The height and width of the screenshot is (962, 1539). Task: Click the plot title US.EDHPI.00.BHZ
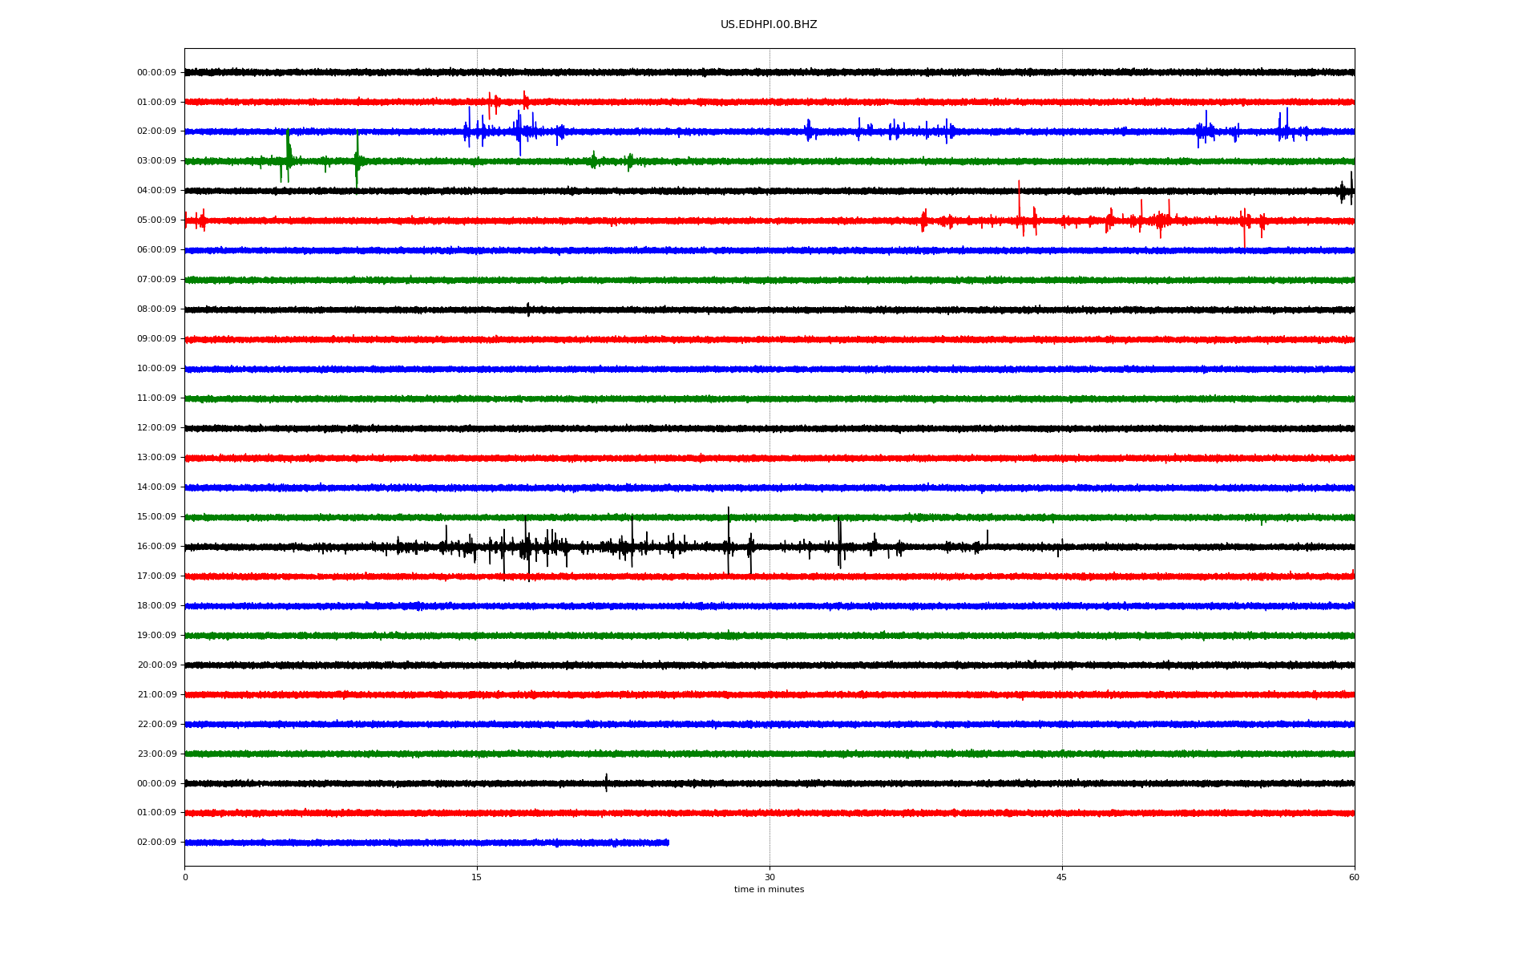768,25
